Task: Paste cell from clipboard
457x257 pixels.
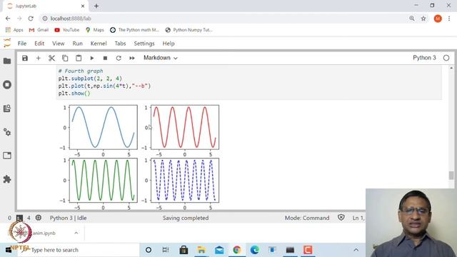Action: click(79, 58)
